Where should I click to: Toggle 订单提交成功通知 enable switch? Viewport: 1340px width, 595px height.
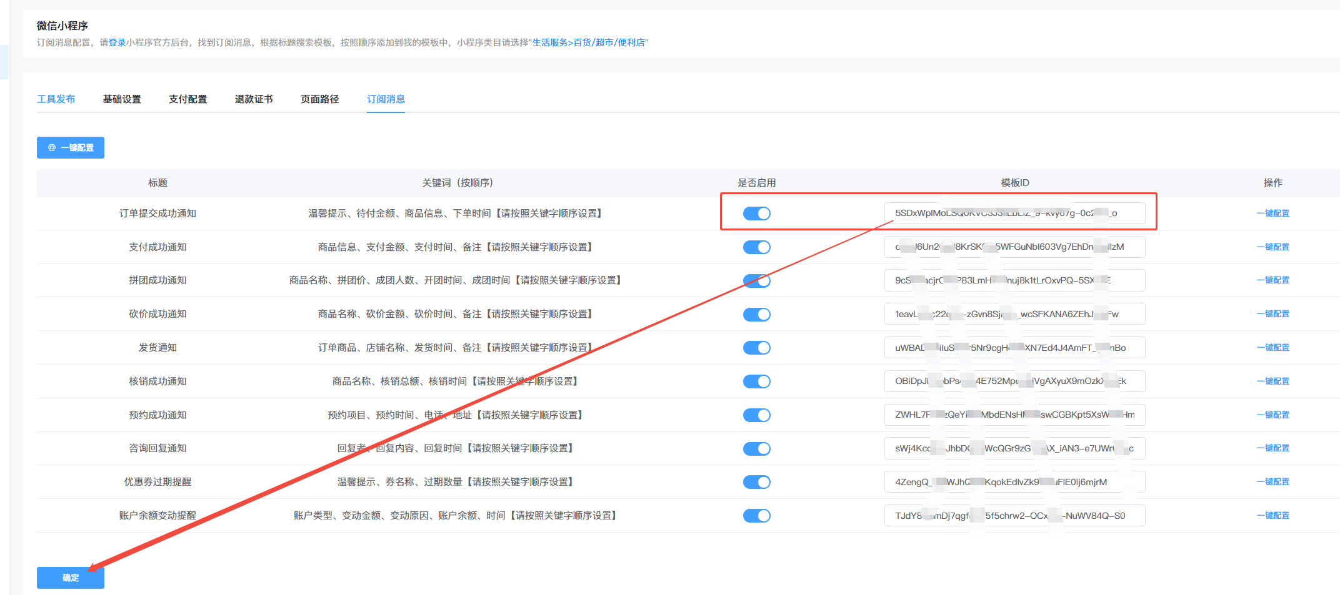point(756,214)
